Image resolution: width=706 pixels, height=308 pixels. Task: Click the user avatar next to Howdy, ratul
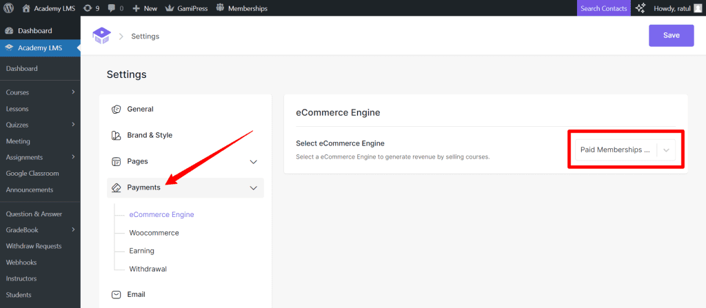pos(698,8)
